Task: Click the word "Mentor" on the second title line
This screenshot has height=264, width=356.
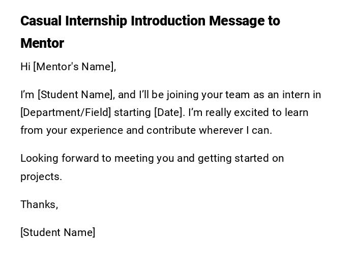Action: point(42,43)
